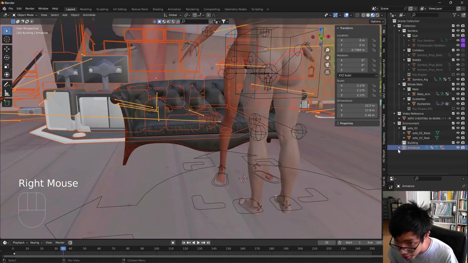Uncheck the Environment collection checkbox

pyautogui.click(x=453, y=123)
